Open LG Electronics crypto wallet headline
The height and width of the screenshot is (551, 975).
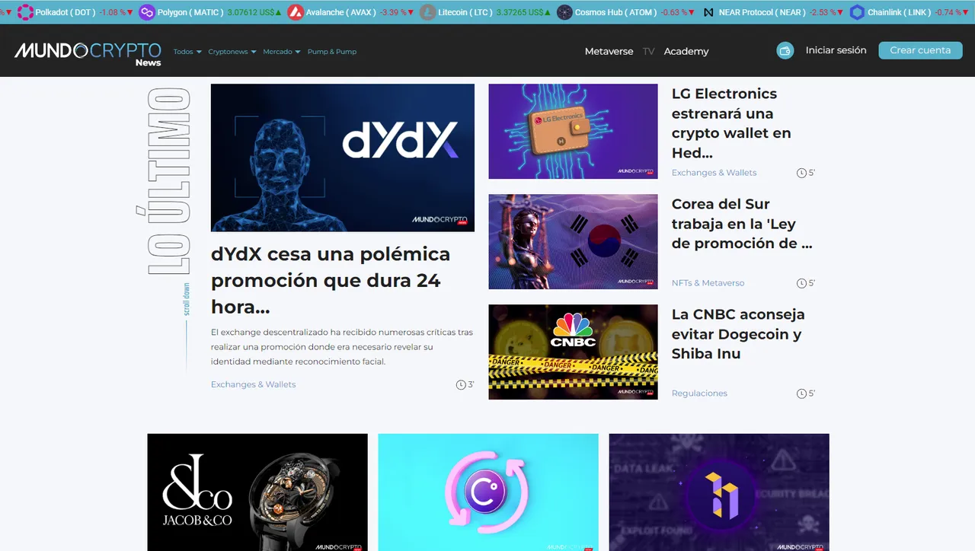point(732,123)
